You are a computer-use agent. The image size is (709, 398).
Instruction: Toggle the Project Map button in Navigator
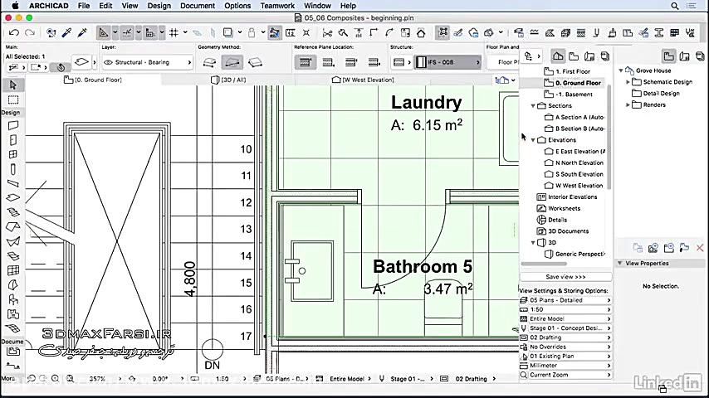558,56
